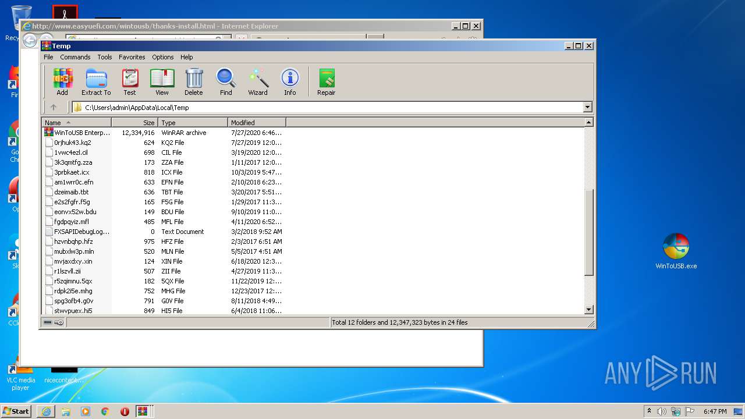Click the volume speaker tray icon
745x419 pixels.
[662, 411]
